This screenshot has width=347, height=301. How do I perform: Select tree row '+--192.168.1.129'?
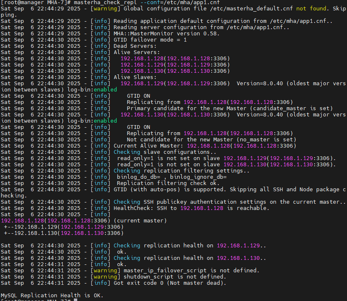click(64, 227)
